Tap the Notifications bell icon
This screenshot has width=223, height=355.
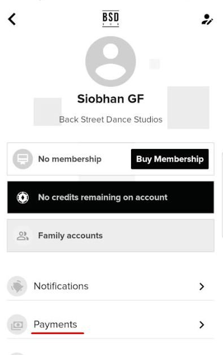17,286
